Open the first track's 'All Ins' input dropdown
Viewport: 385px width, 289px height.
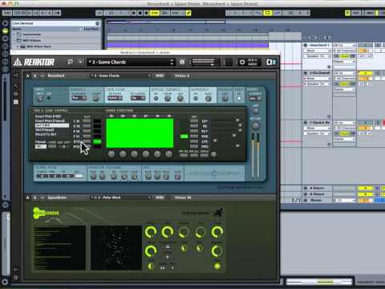(344, 45)
